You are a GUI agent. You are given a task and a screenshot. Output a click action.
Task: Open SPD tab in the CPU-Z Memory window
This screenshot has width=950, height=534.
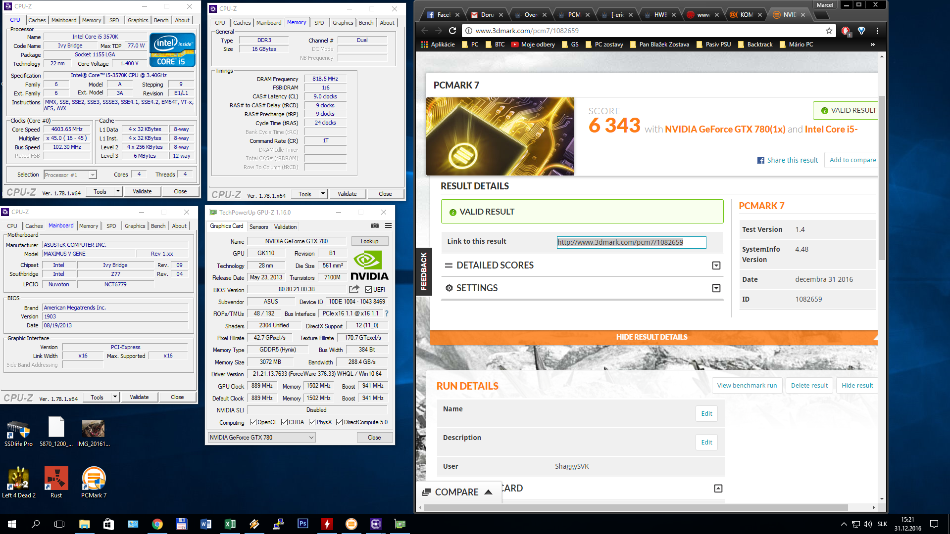(319, 23)
